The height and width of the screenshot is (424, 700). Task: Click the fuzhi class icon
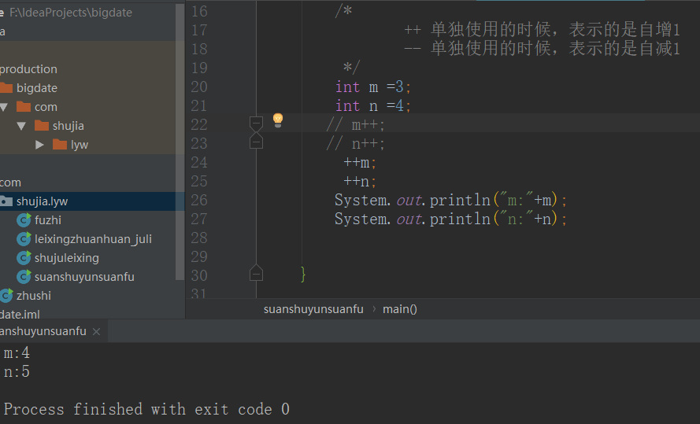(x=24, y=219)
